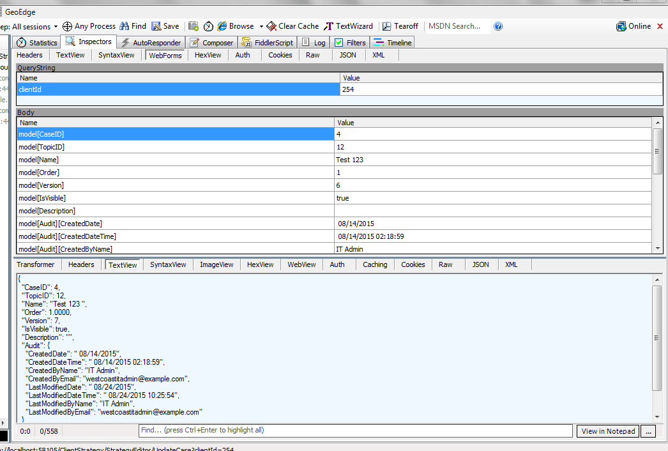Open response Raw tab

[x=445, y=264]
